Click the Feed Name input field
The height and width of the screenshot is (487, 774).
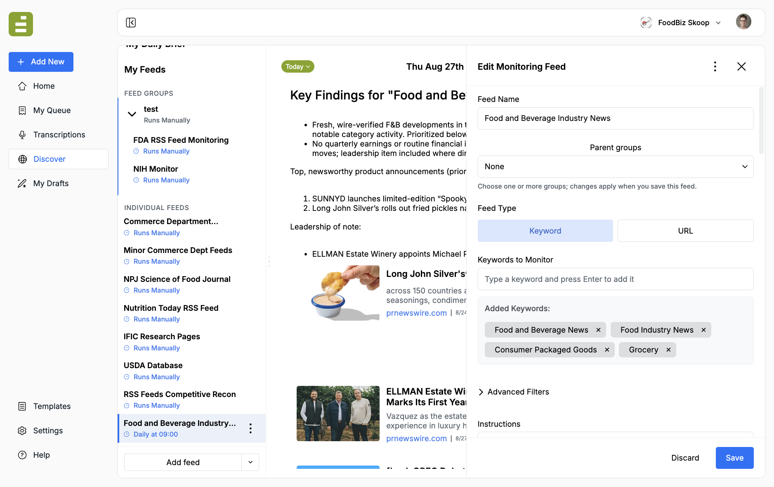point(616,118)
